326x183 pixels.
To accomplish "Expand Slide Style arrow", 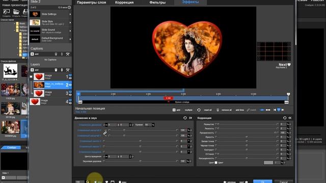I will 70,22.
